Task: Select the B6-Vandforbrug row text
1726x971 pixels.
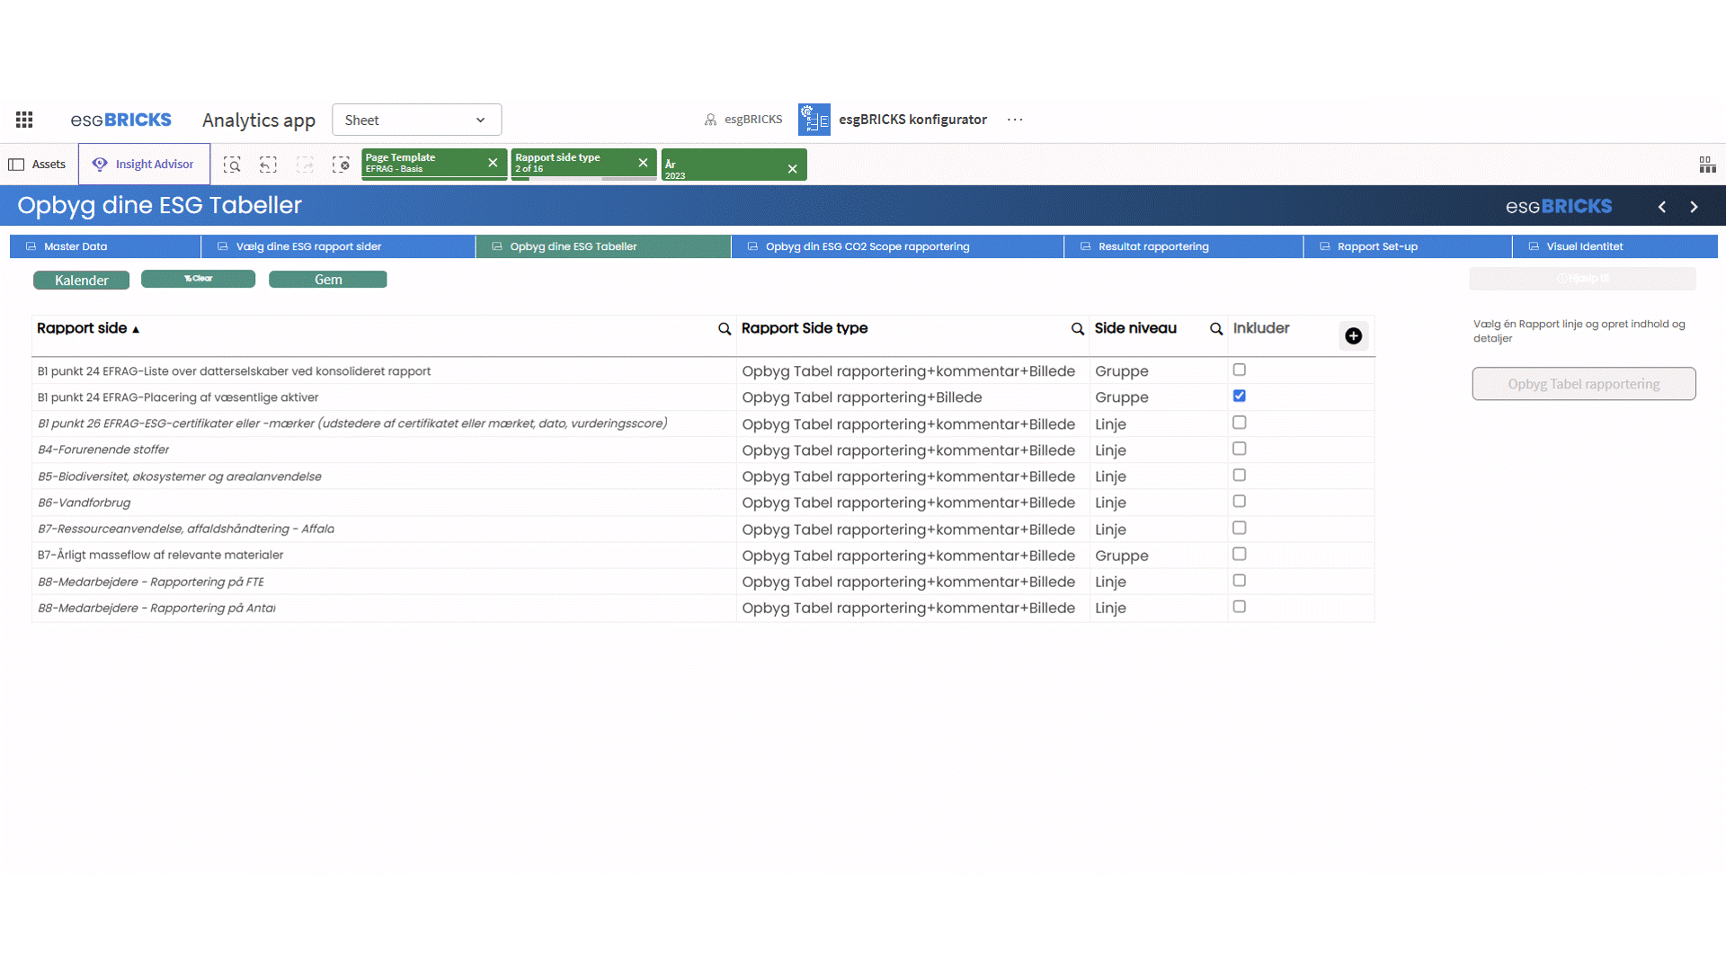Action: coord(85,503)
